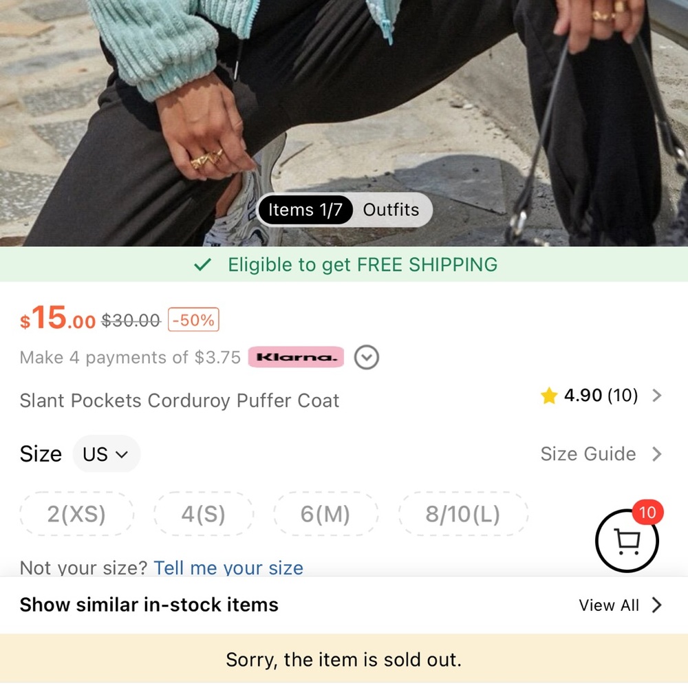Open the US size region dropdown
Viewport: 688px width, 688px height.
click(x=106, y=454)
